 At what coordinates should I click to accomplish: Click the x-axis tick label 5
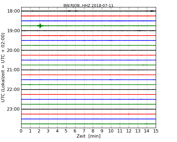[x=66, y=131]
